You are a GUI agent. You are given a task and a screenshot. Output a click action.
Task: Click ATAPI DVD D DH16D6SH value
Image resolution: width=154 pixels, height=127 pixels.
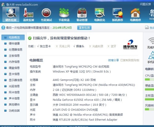(x=75, y=110)
